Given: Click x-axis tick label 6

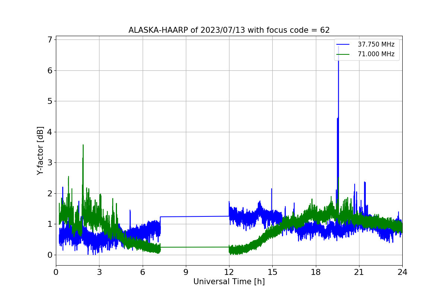Looking at the screenshot, I should click(x=143, y=272).
